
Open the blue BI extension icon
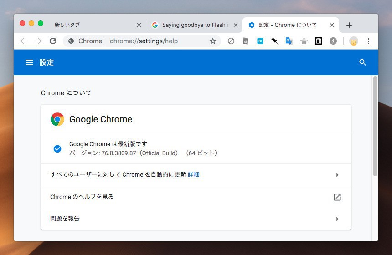pos(260,41)
